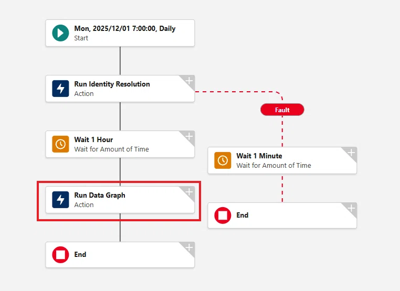Click plus corner on the main path End node

189,247
